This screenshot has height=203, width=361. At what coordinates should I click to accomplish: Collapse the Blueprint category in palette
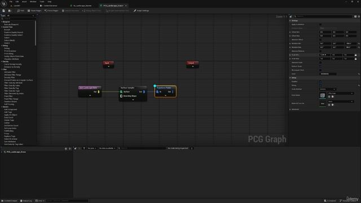pos(2,22)
